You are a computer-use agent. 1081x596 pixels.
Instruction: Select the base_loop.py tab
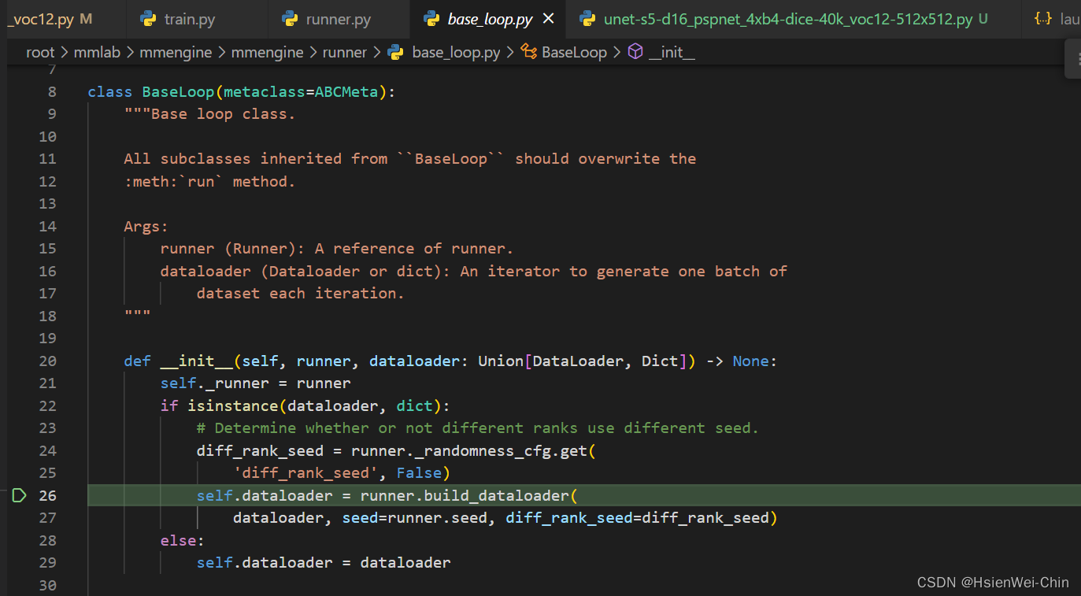(490, 19)
